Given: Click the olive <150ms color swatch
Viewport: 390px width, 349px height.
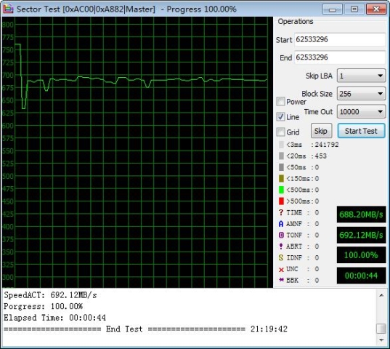Looking at the screenshot, I should tap(281, 178).
